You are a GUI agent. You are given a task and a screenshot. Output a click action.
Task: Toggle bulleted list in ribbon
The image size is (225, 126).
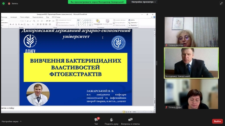tap(38, 21)
